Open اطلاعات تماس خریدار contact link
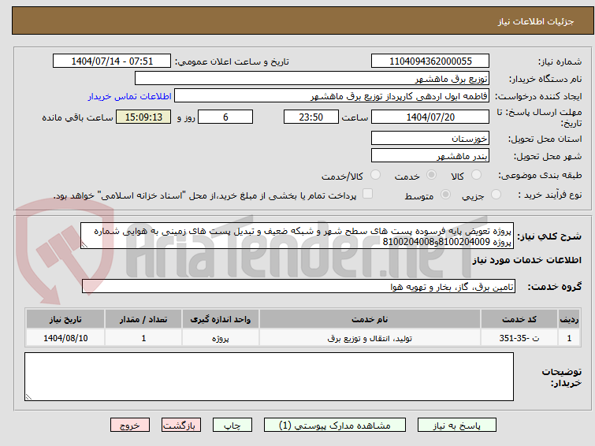 130,96
